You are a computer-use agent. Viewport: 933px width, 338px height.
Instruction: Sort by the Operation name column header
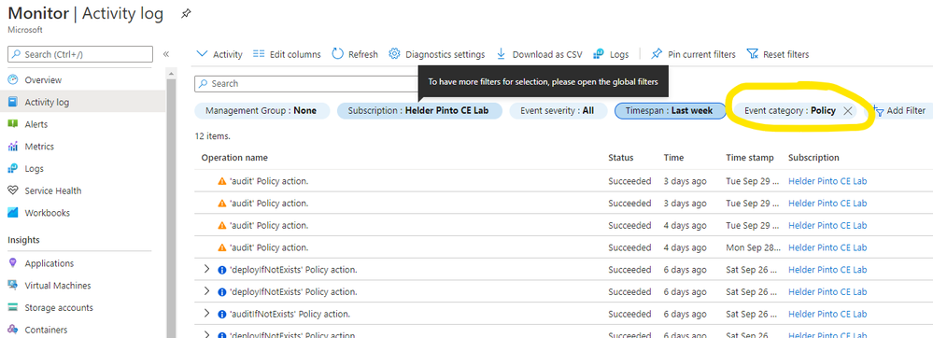(x=234, y=158)
